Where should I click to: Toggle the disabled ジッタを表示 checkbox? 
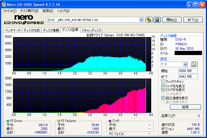pyautogui.click(x=163, y=94)
